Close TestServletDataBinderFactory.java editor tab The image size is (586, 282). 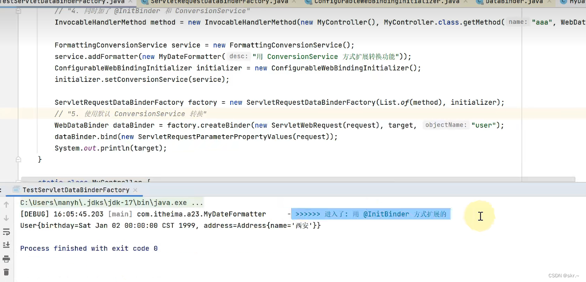pos(130,2)
